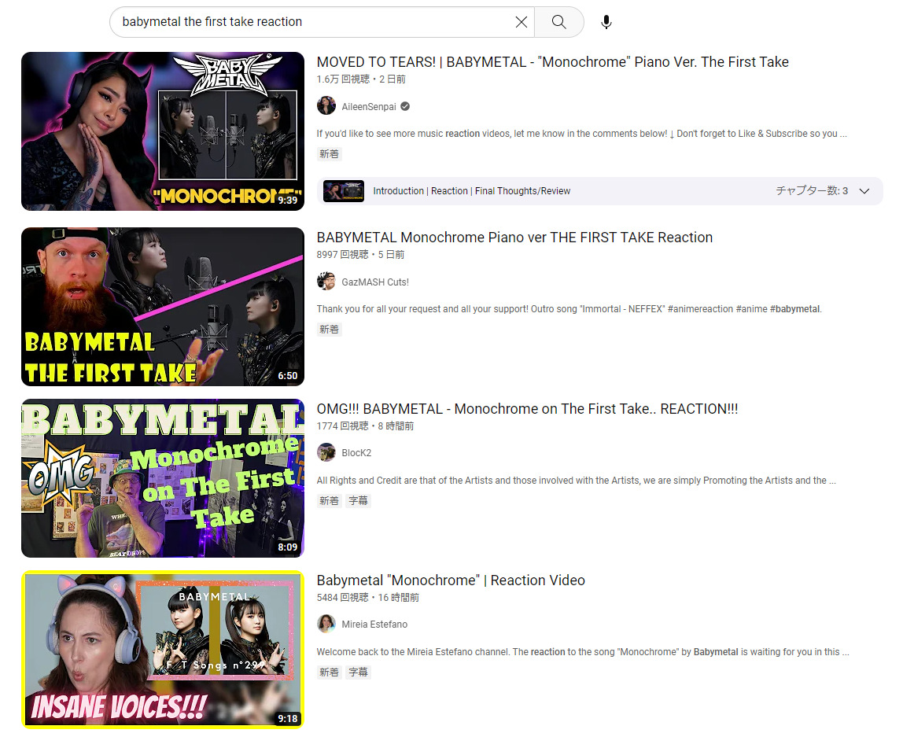Go to the BlocK2 channel name
The height and width of the screenshot is (737, 903).
(x=356, y=453)
